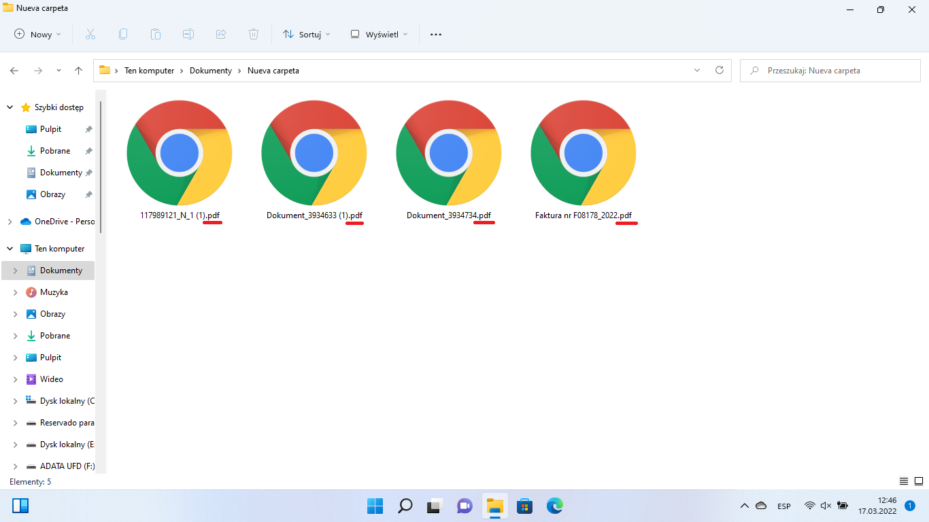This screenshot has height=522, width=929.
Task: Click the Delete trash icon
Action: click(254, 34)
